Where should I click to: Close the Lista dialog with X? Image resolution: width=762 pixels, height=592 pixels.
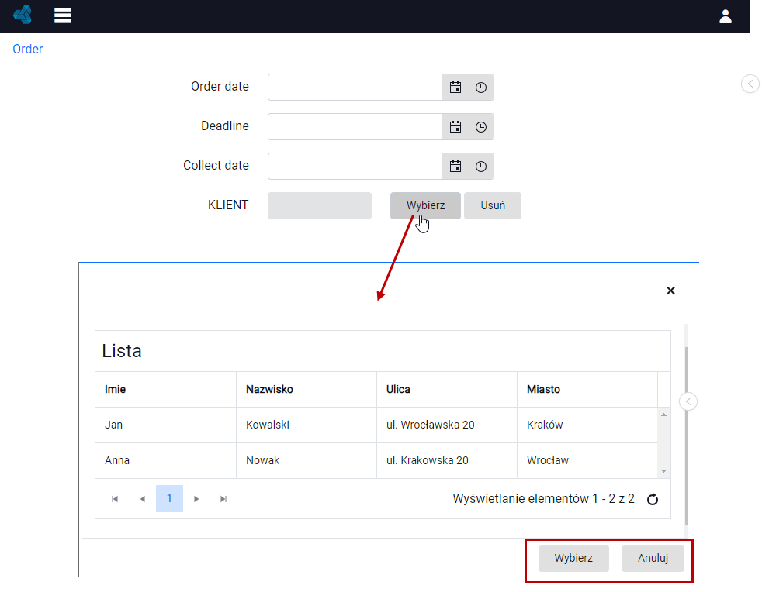(x=670, y=290)
